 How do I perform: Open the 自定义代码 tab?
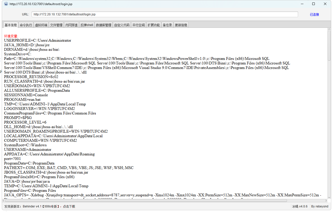122,25
